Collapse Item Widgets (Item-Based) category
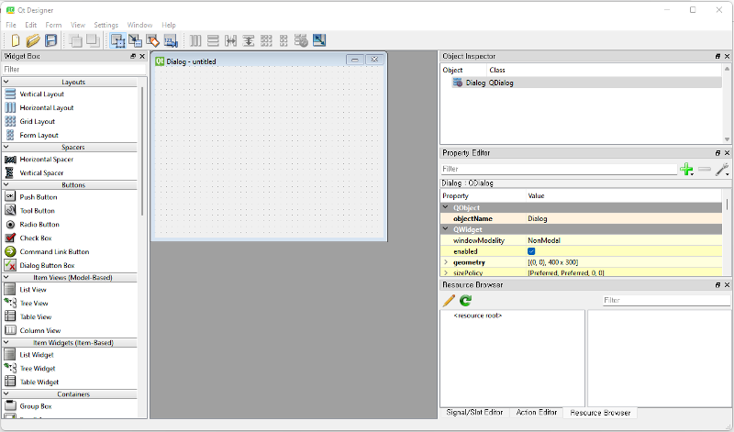The image size is (734, 432). pyautogui.click(x=6, y=342)
